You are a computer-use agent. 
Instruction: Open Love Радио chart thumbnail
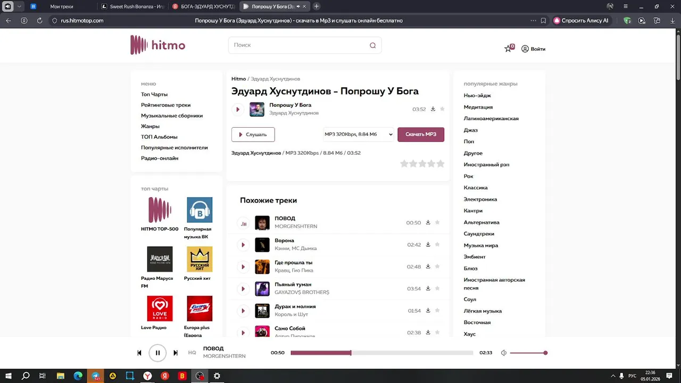click(x=160, y=309)
